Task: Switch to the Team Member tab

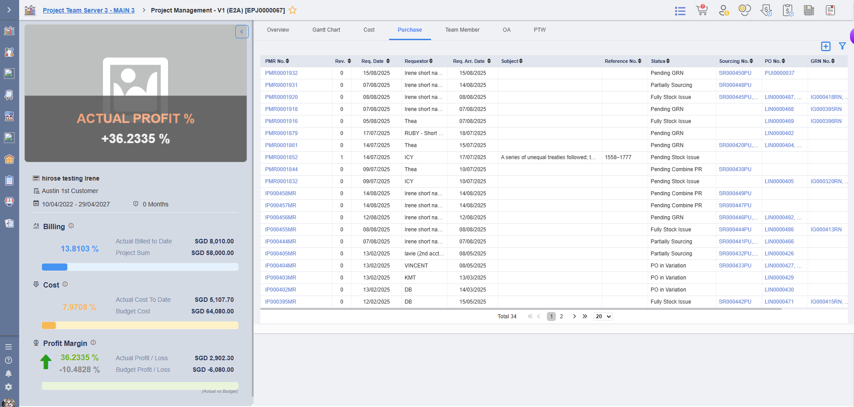Action: point(462,30)
